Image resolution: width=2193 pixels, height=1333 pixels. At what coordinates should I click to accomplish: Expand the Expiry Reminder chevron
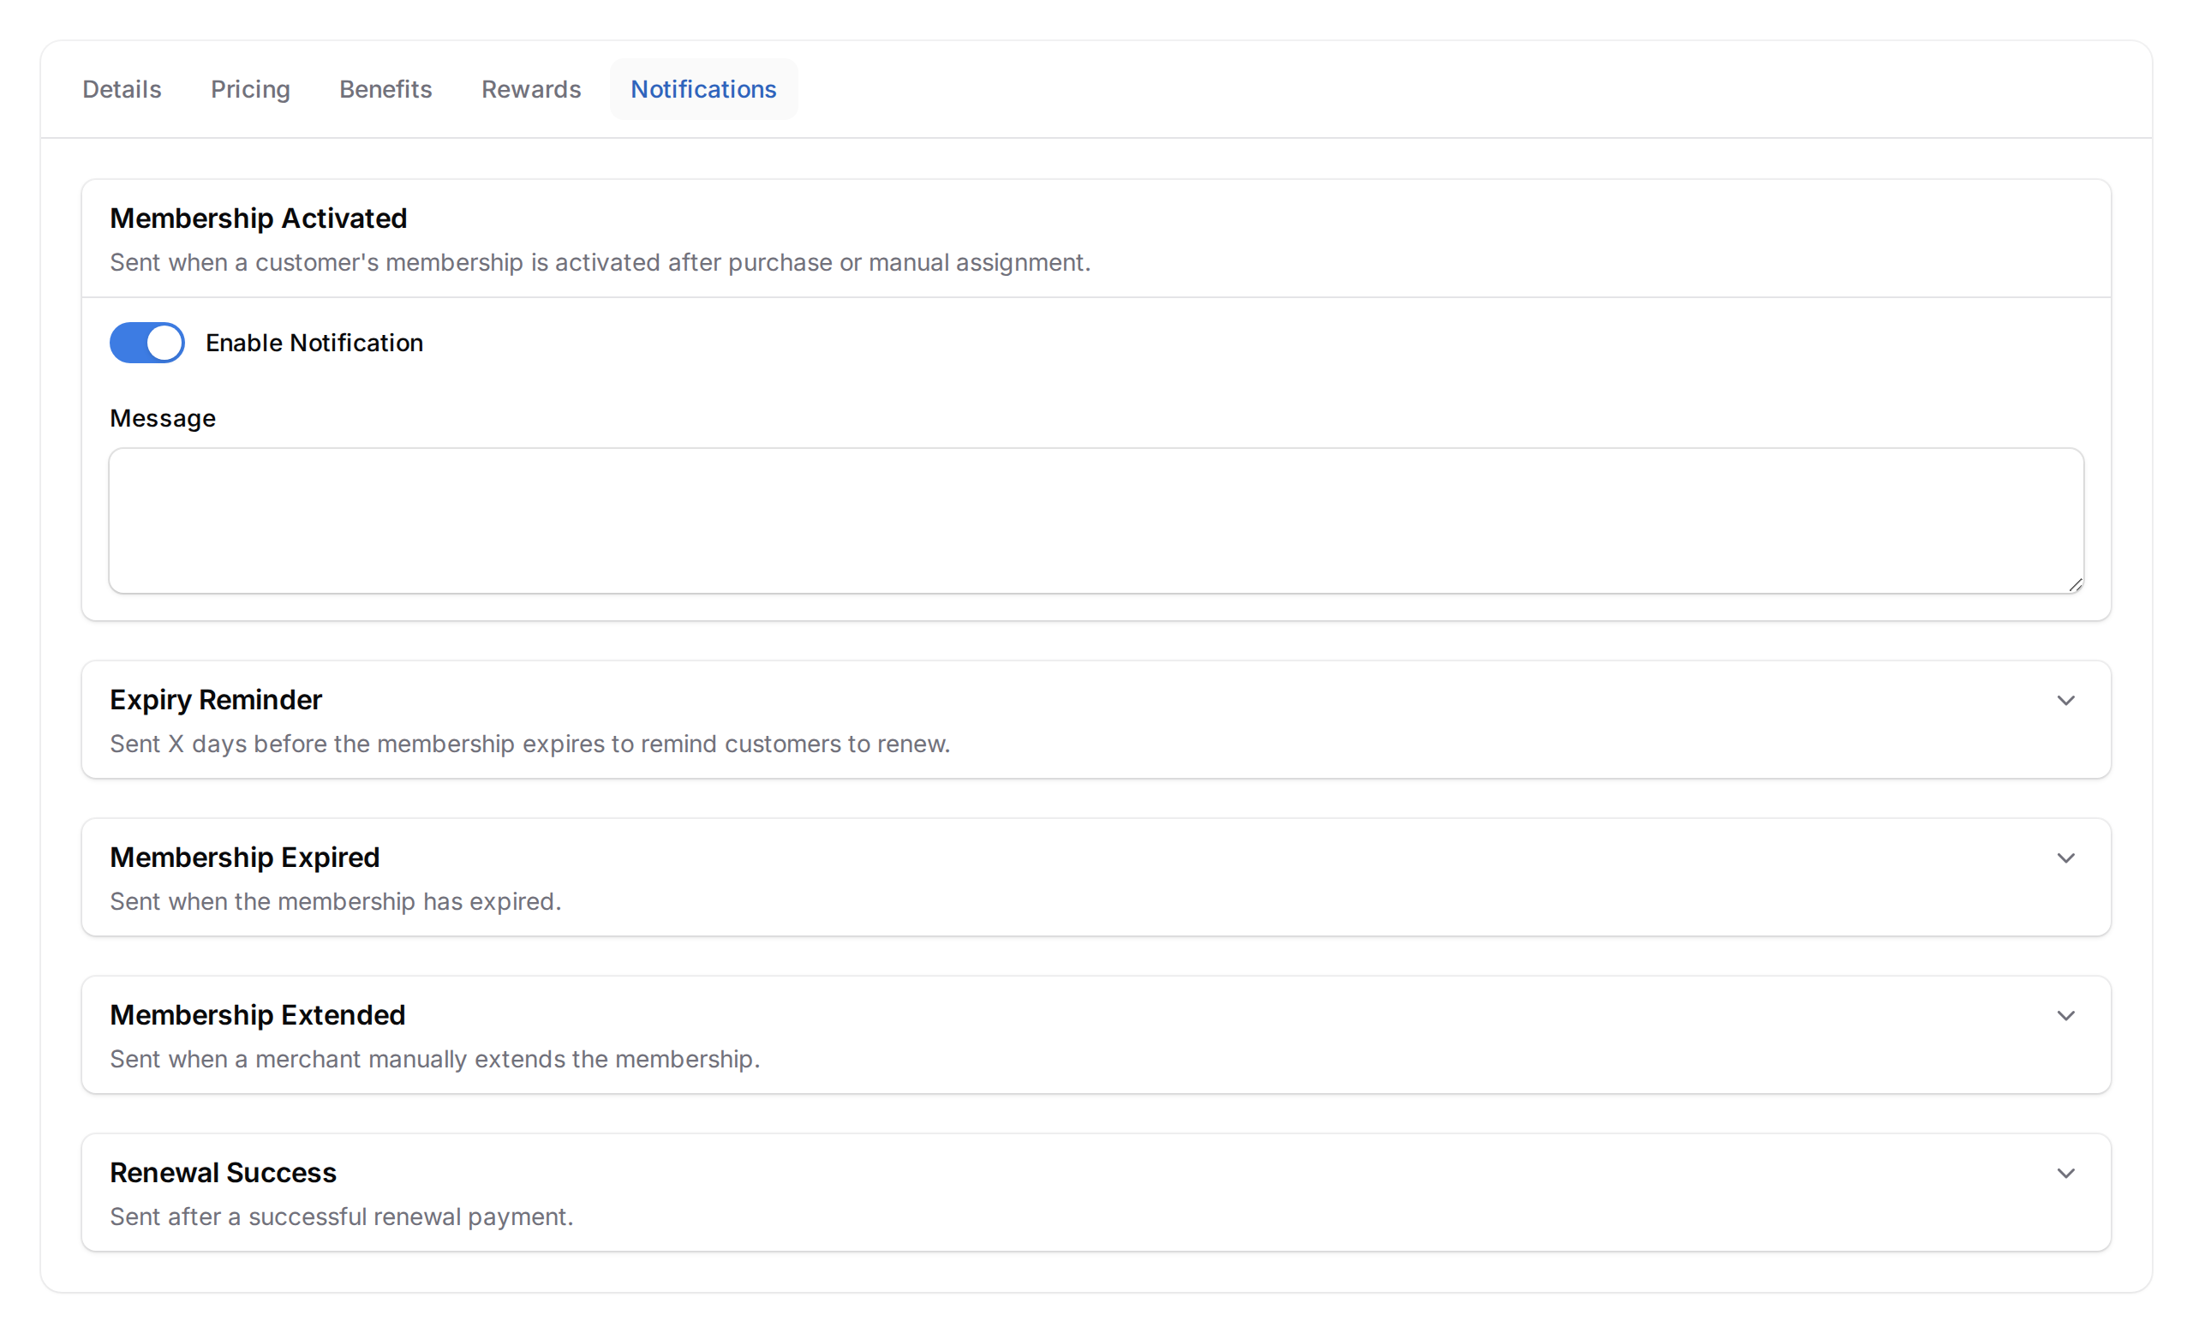click(x=2065, y=700)
